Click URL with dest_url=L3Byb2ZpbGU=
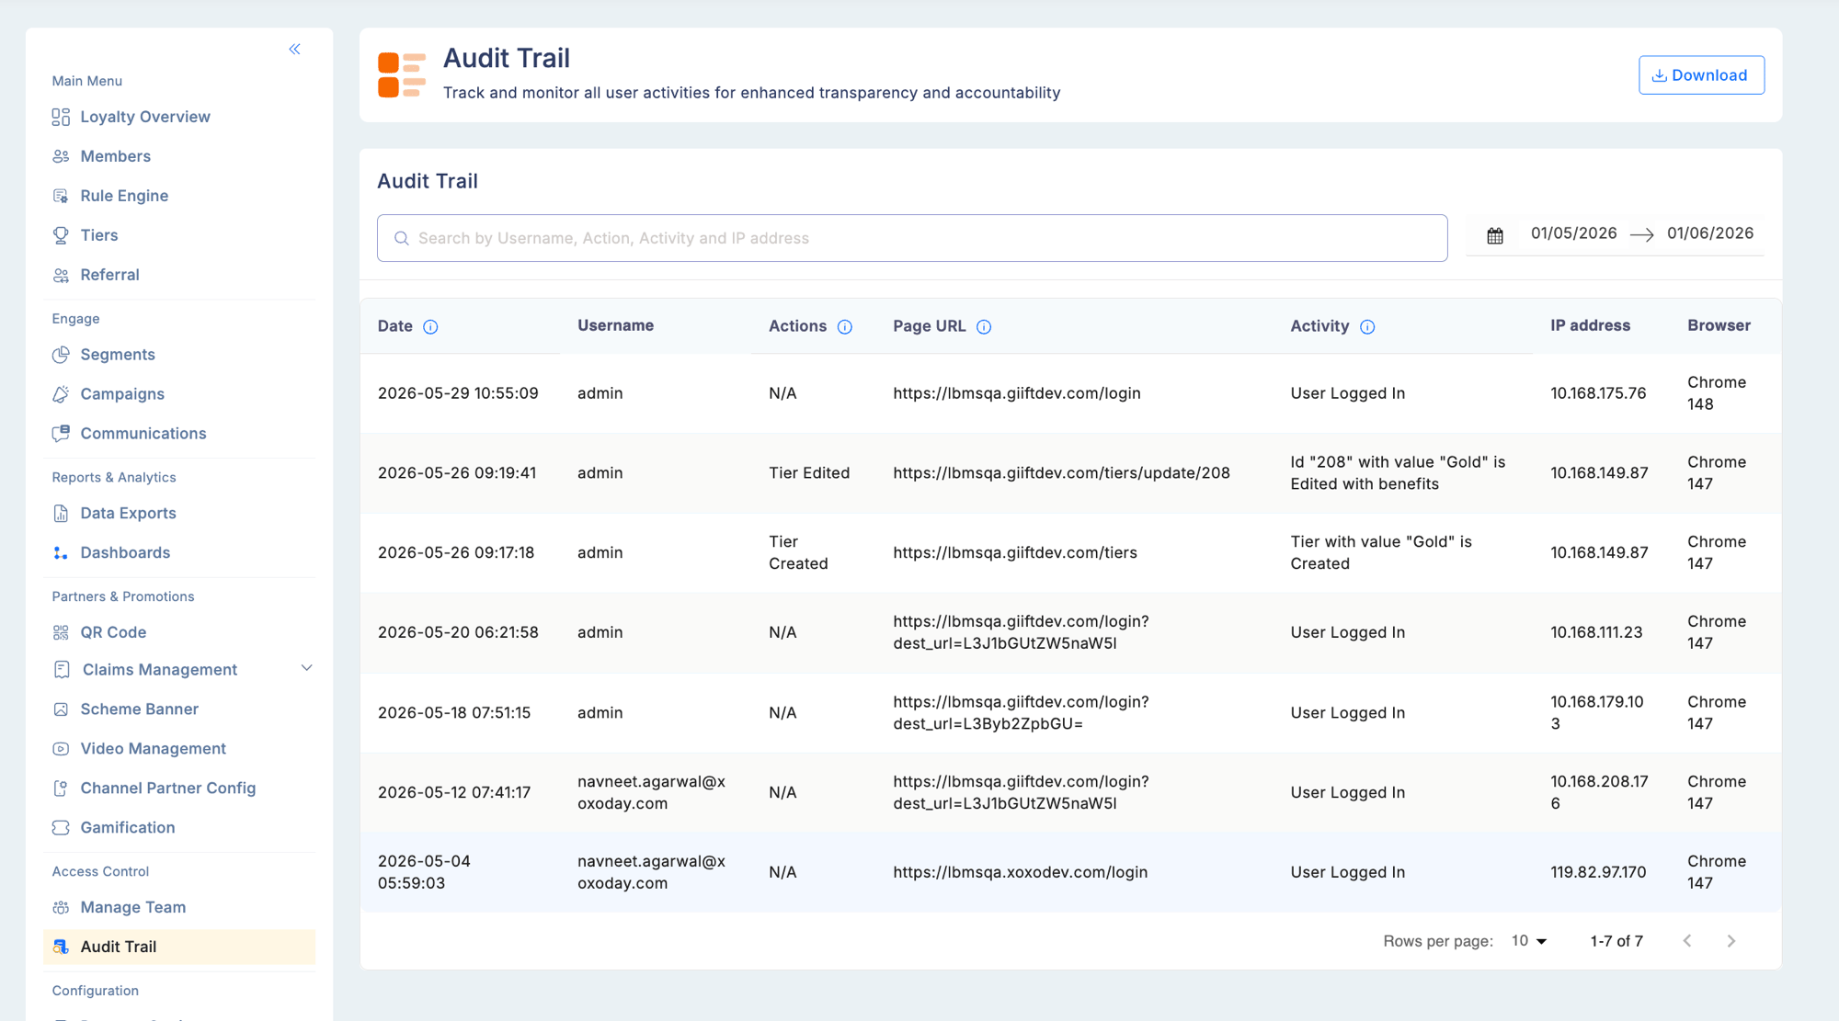This screenshot has width=1839, height=1021. coord(1021,712)
